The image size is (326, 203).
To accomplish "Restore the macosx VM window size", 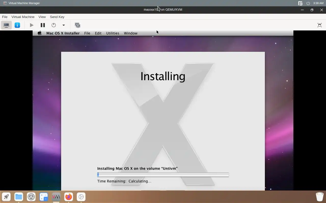I will click(x=312, y=10).
